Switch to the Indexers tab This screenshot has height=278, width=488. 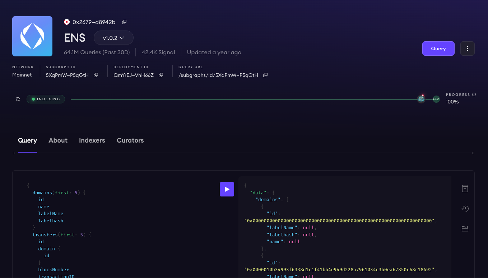pyautogui.click(x=92, y=140)
